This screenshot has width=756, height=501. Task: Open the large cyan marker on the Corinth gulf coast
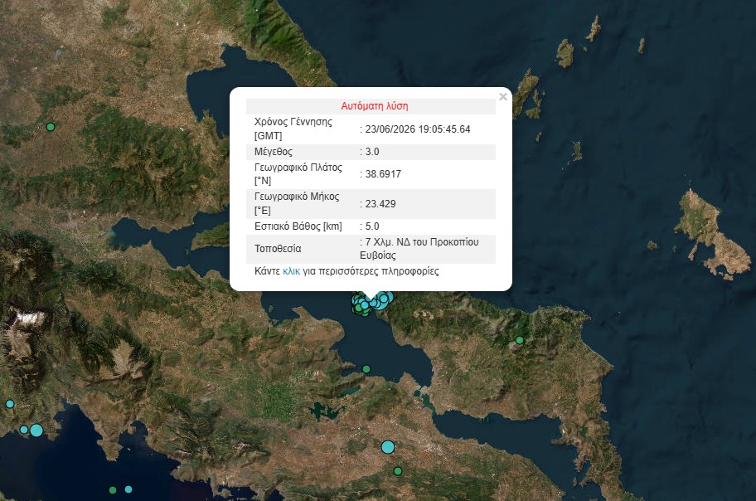[x=36, y=430]
